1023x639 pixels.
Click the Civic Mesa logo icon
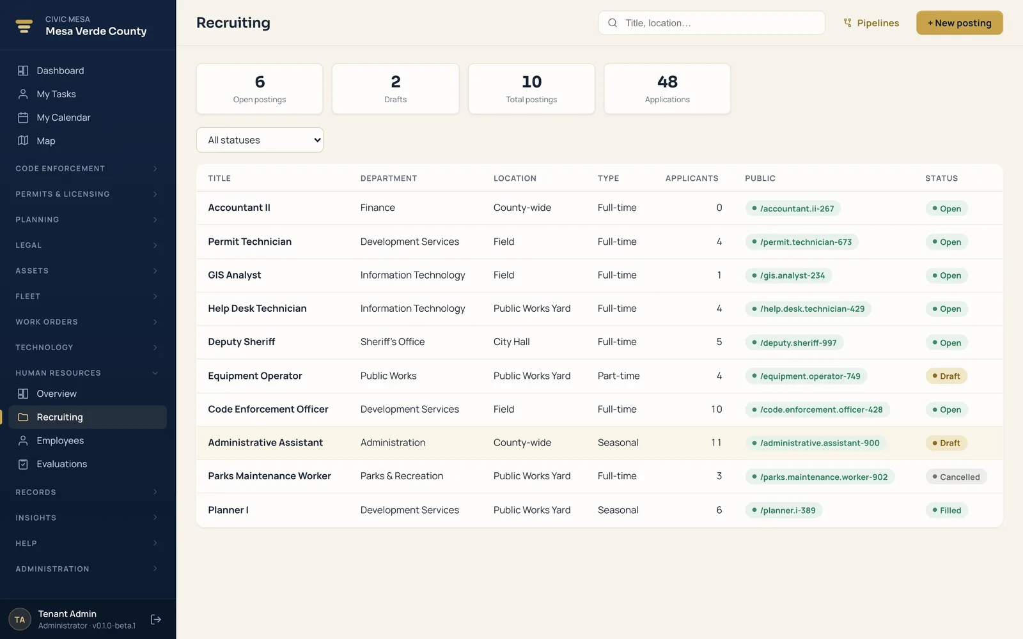(24, 26)
